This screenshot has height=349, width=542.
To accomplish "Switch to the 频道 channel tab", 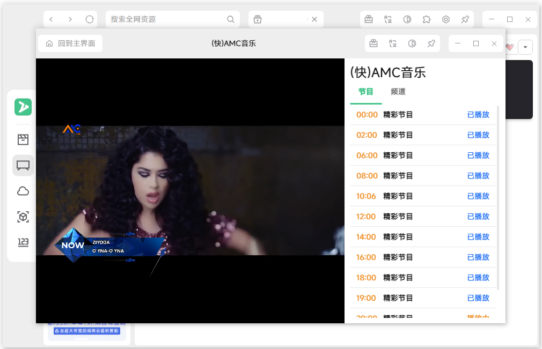I will (398, 92).
